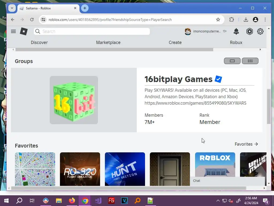The width and height of the screenshot is (274, 206).
Task: Open the Chat panel
Action: (227, 181)
